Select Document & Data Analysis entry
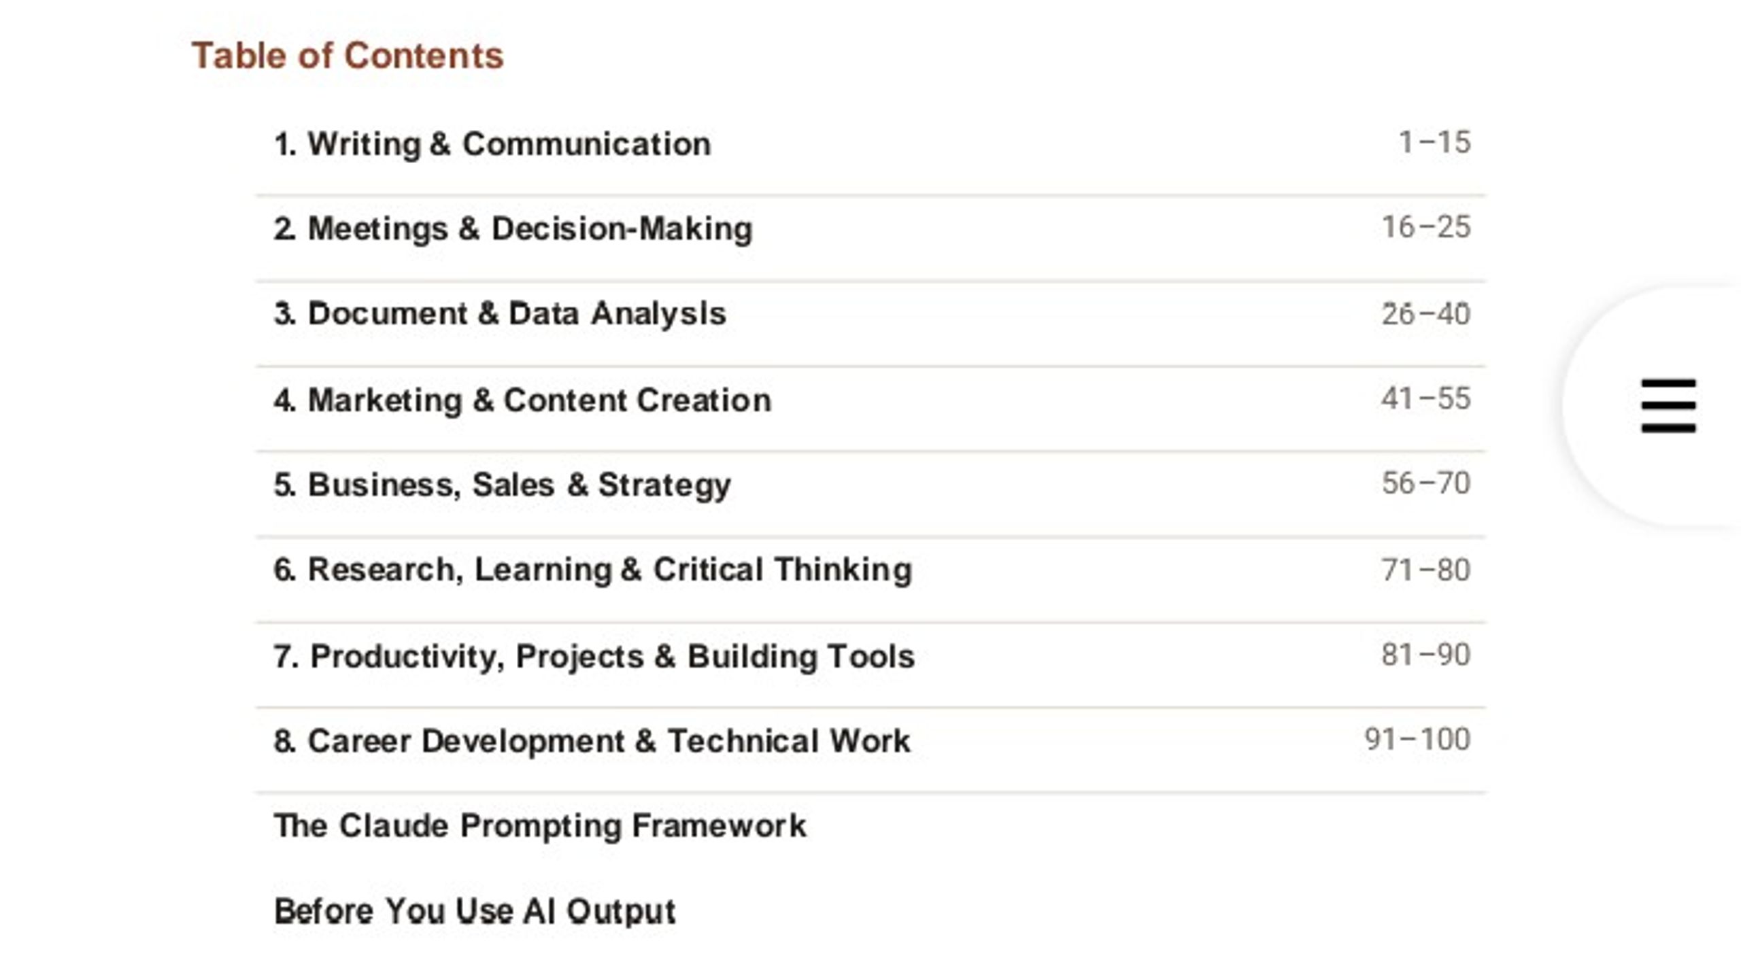1741x979 pixels. click(x=500, y=314)
